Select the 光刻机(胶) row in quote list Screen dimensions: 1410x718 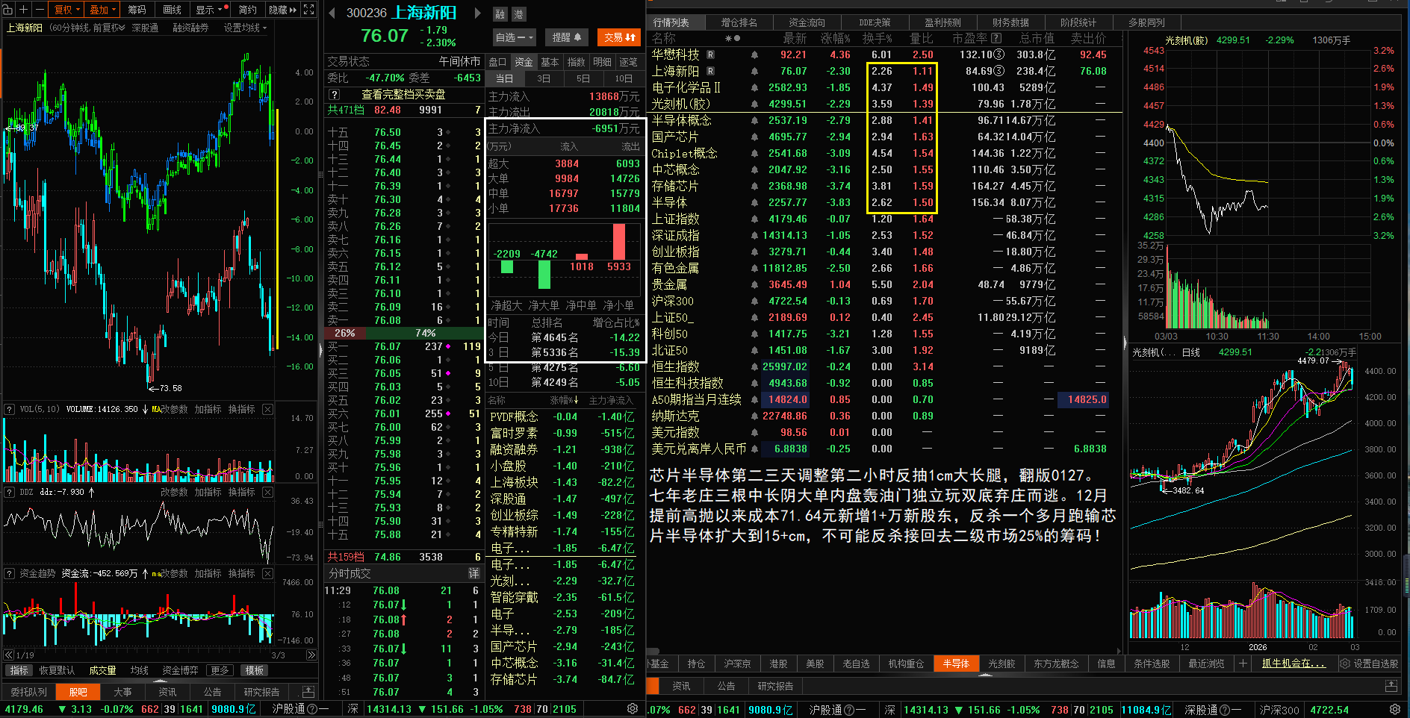[884, 104]
